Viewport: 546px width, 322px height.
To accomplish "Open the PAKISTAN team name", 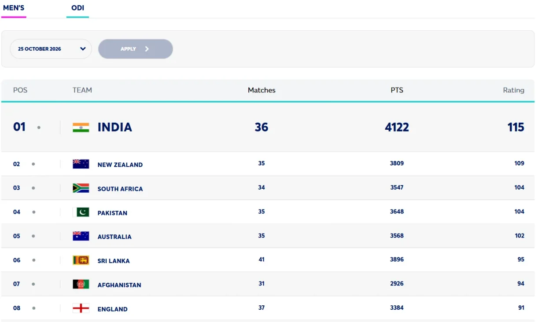I will [112, 213].
